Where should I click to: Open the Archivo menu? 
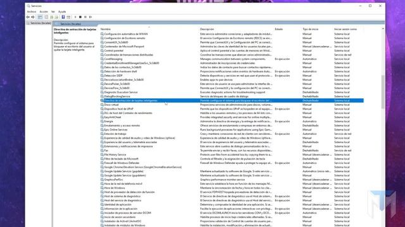point(32,11)
